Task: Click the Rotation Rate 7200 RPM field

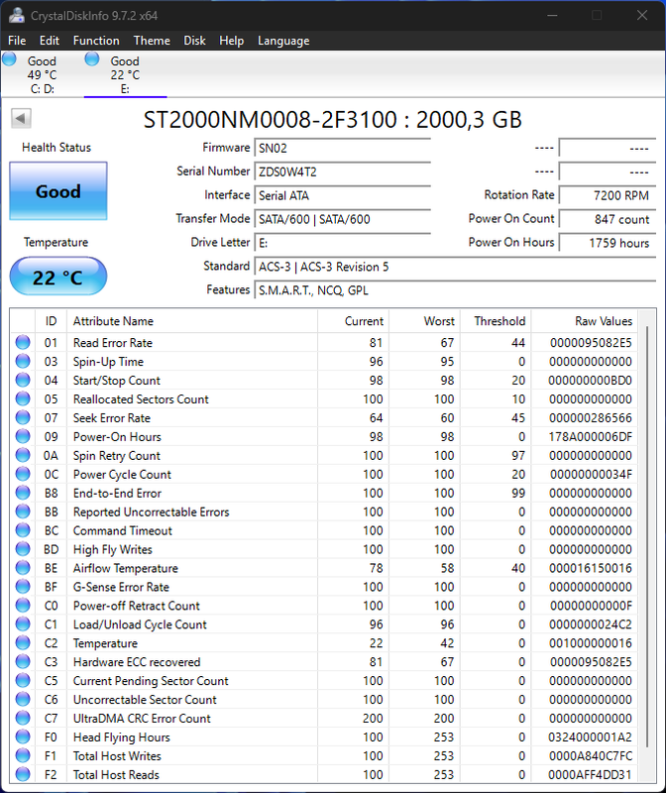Action: pyautogui.click(x=608, y=195)
